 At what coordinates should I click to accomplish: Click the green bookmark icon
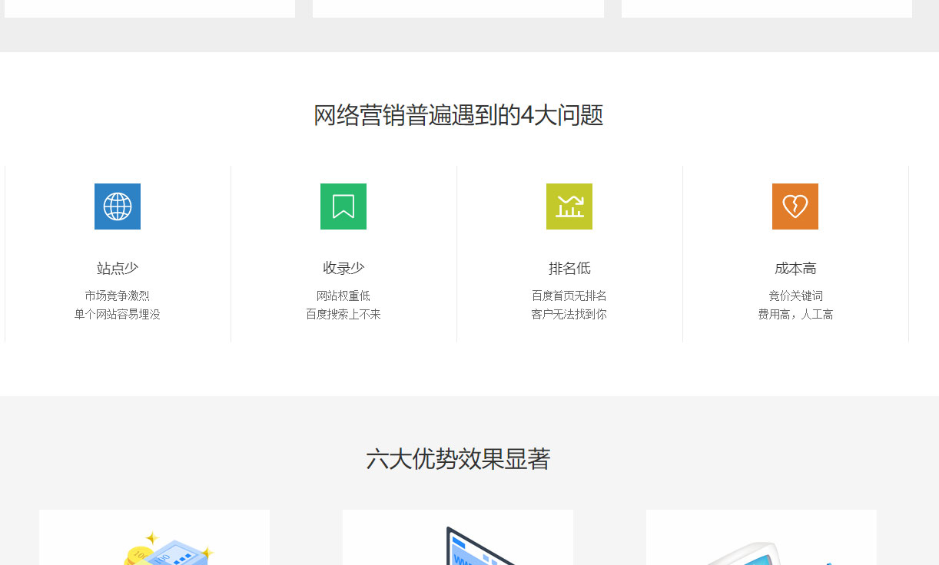pyautogui.click(x=343, y=207)
